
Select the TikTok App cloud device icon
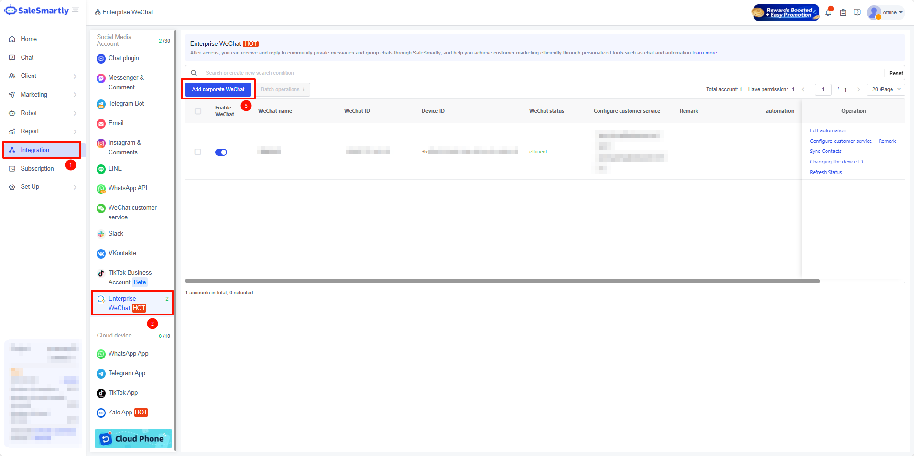[x=101, y=393]
